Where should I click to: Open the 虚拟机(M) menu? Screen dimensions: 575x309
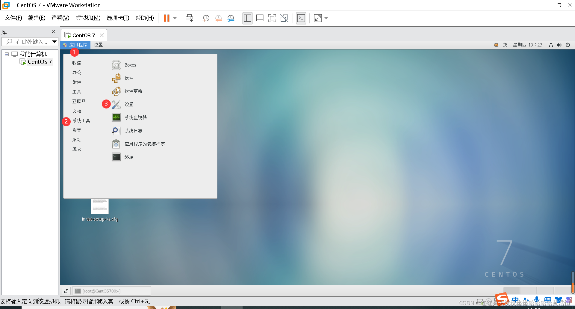88,18
